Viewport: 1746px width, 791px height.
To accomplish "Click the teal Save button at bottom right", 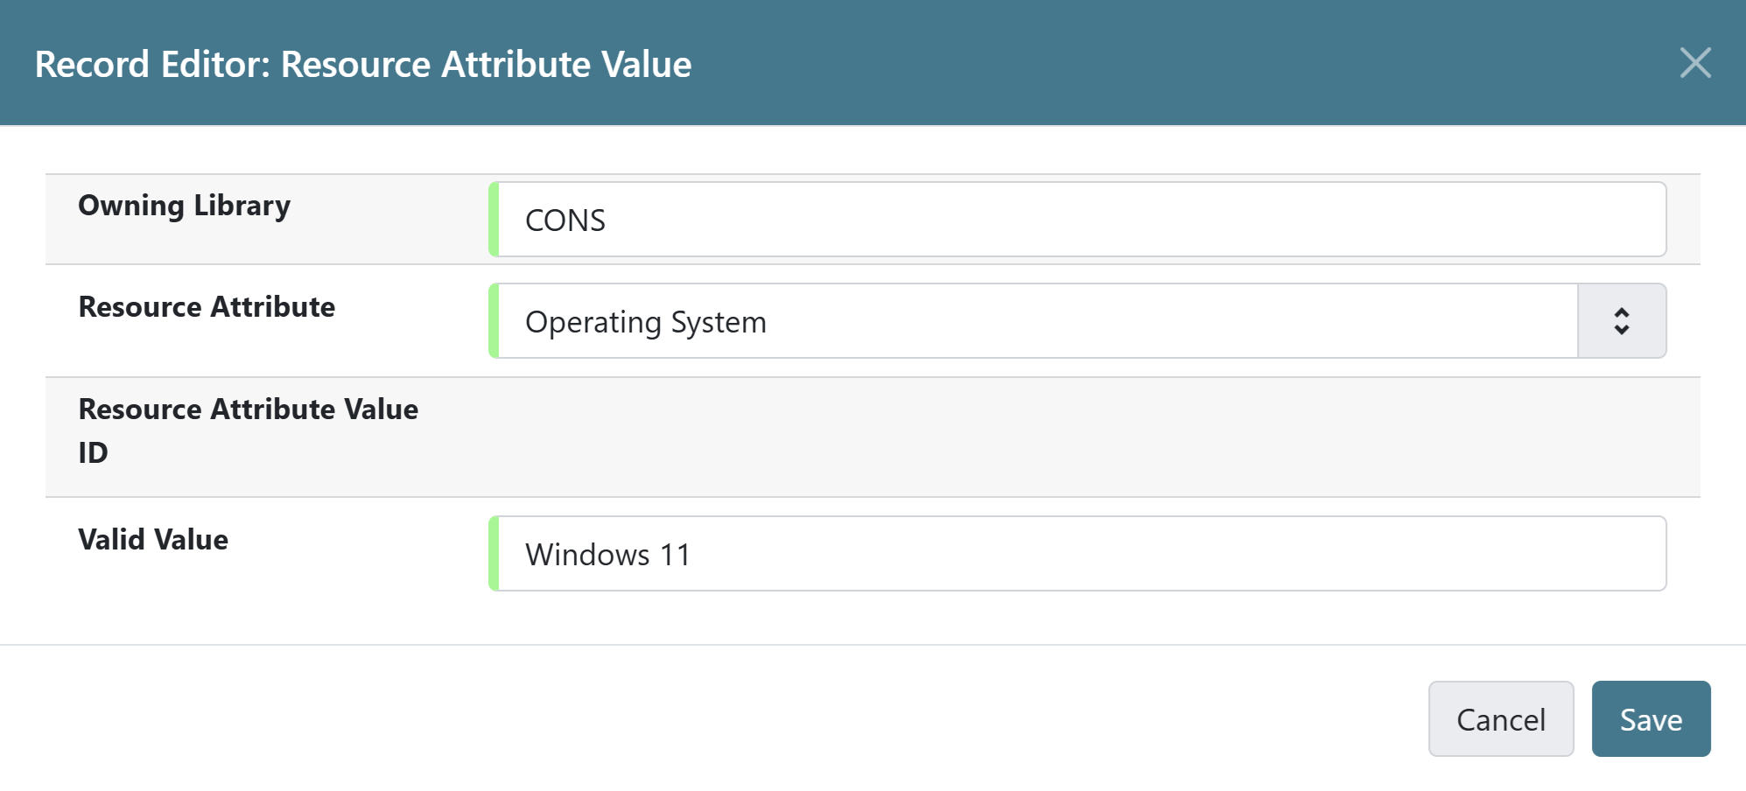I will (1651, 718).
